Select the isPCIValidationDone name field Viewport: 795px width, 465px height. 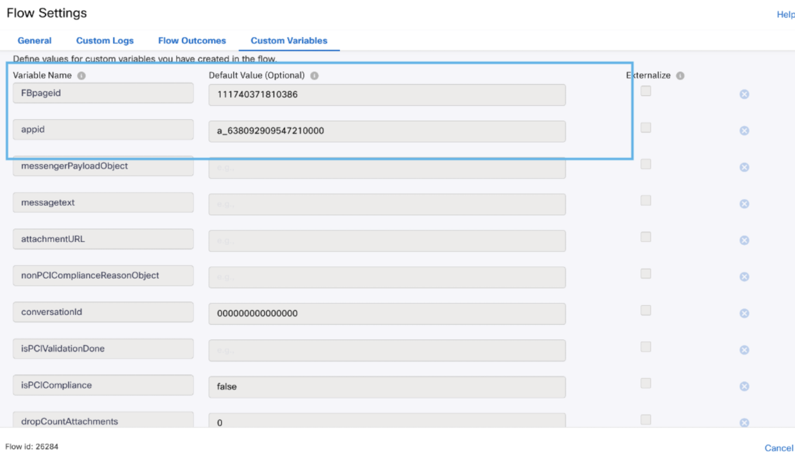[103, 349]
